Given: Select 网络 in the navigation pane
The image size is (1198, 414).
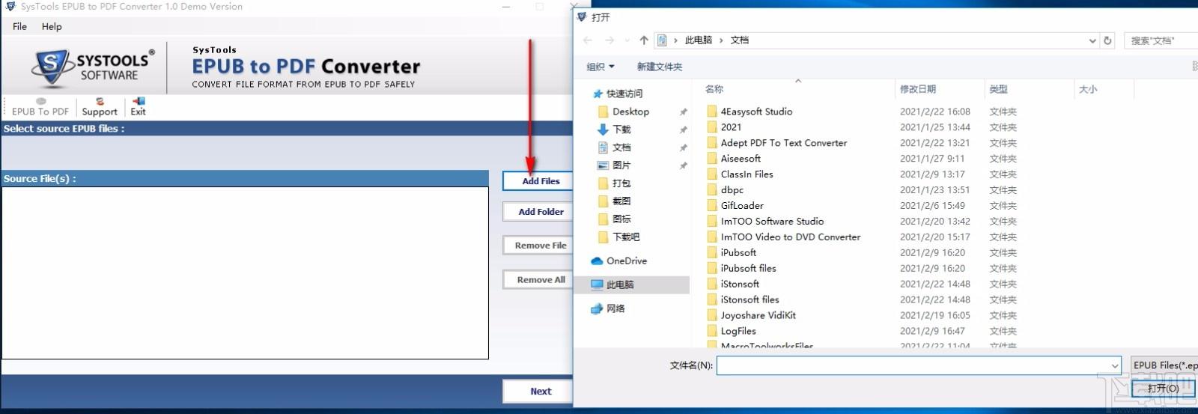Looking at the screenshot, I should (615, 309).
